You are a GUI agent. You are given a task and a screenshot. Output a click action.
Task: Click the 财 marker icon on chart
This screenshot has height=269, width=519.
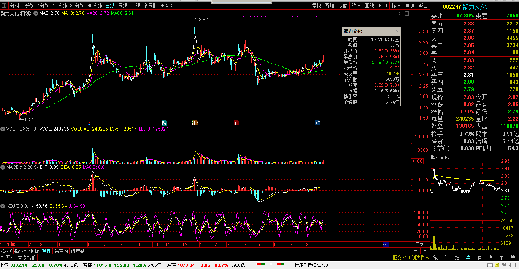click(x=317, y=123)
